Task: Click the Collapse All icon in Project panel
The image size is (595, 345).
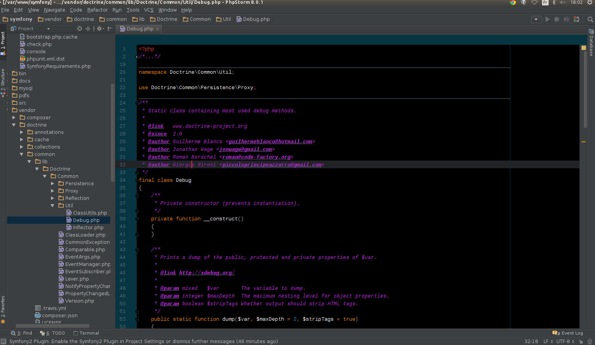Action: pyautogui.click(x=88, y=29)
